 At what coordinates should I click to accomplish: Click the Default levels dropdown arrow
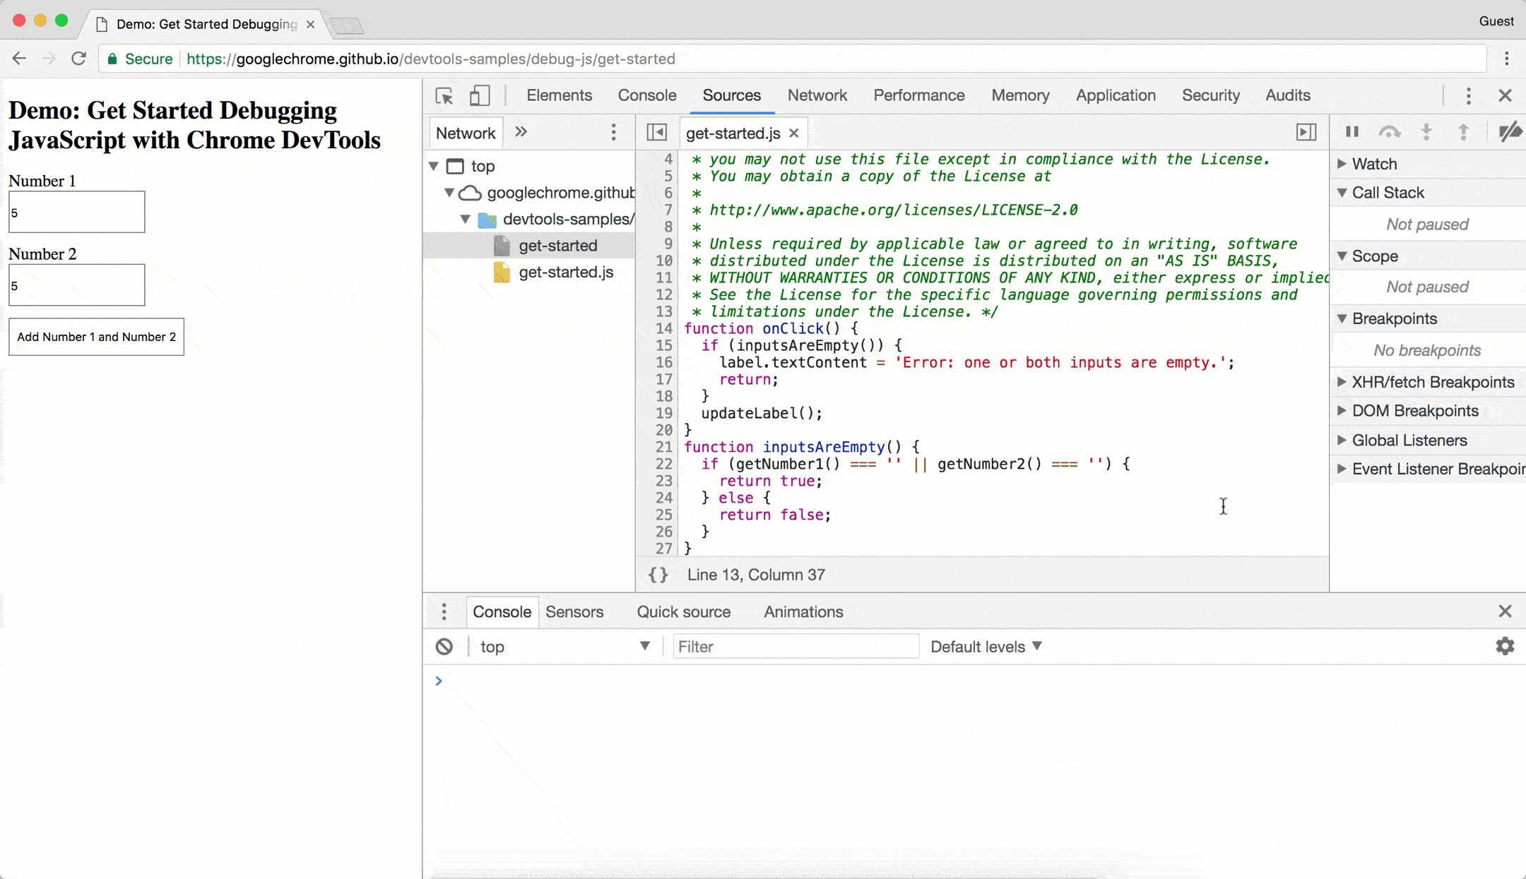tap(1038, 647)
